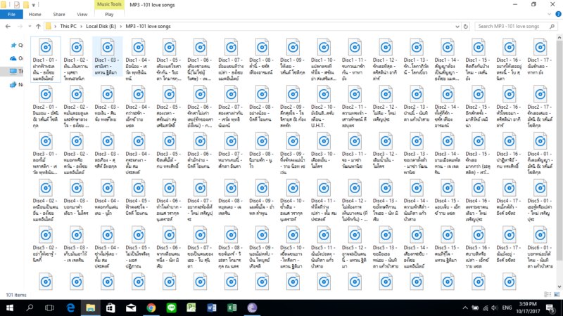563x316 pixels.
Task: Select file Disc1 - 17
Action: click(x=540, y=57)
